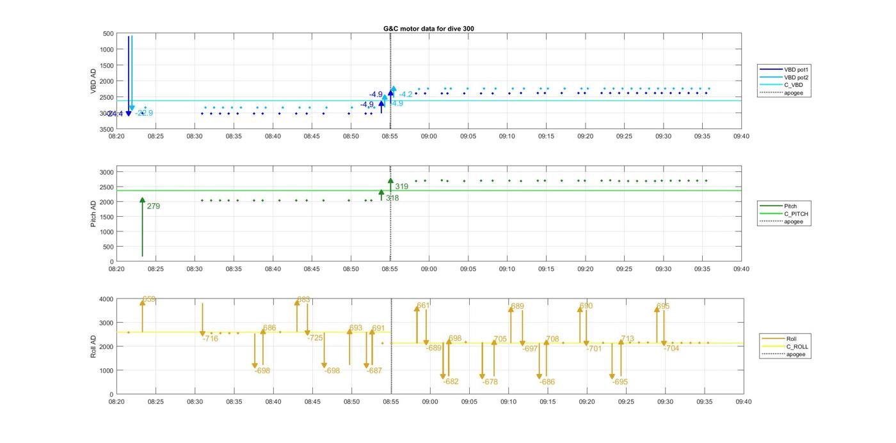Click the '705' roll label

(500, 339)
